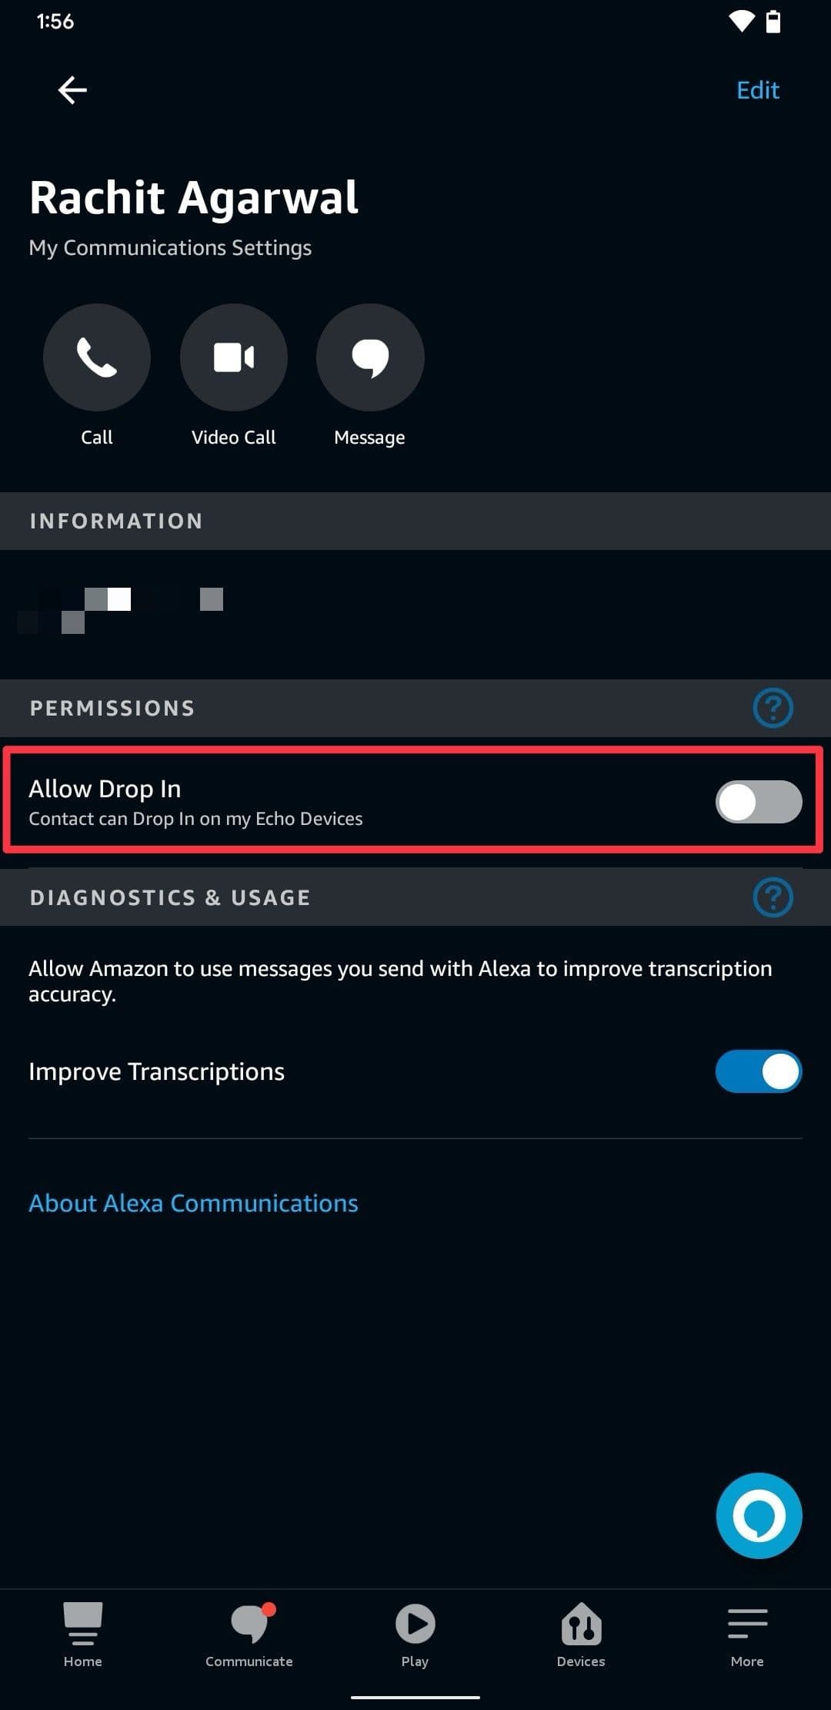Open the Call option for Rachit Agarwal
Screen dimensions: 831x1710
pyautogui.click(x=96, y=357)
